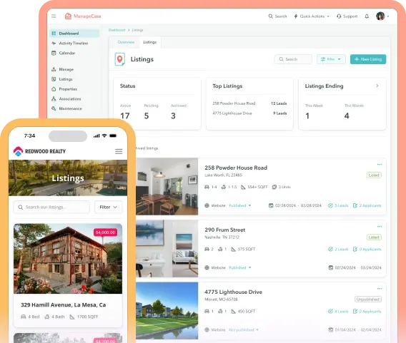Image resolution: width=406 pixels, height=343 pixels.
Task: Click the Dashboard breadcrumb link
Action: (x=117, y=30)
